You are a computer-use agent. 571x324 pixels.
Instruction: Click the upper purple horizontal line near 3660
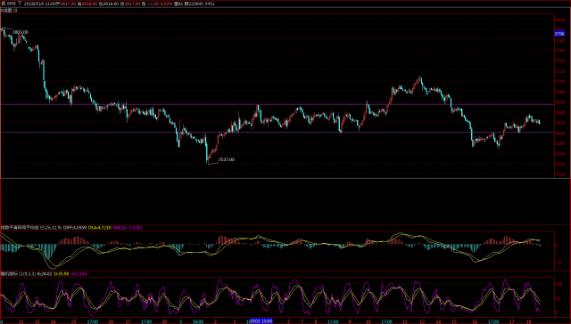point(277,105)
